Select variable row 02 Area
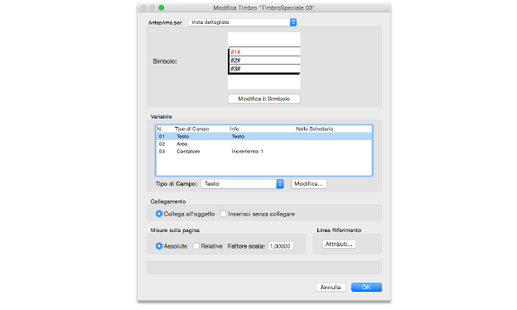This screenshot has height=310, width=517. click(264, 143)
